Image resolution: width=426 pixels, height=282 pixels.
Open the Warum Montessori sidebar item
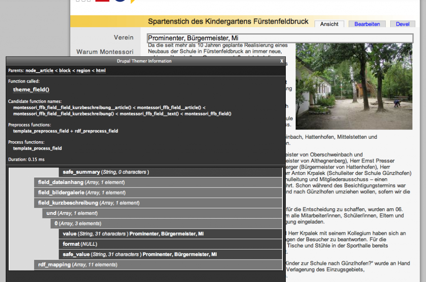(105, 52)
